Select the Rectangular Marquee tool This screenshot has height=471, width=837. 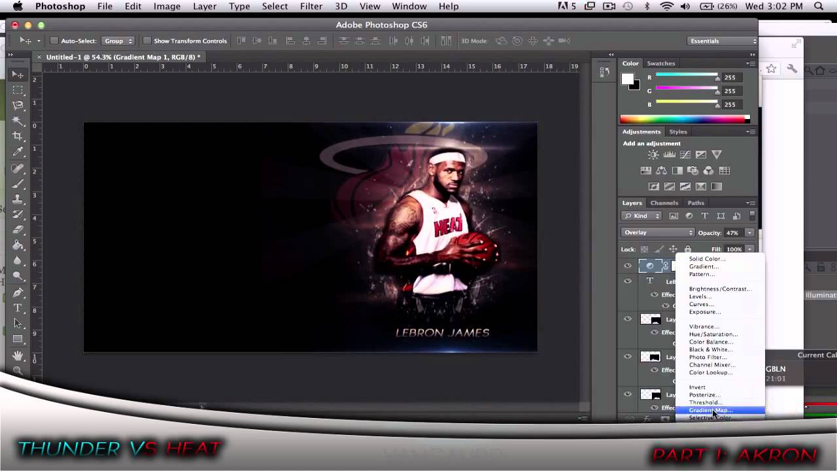[18, 90]
